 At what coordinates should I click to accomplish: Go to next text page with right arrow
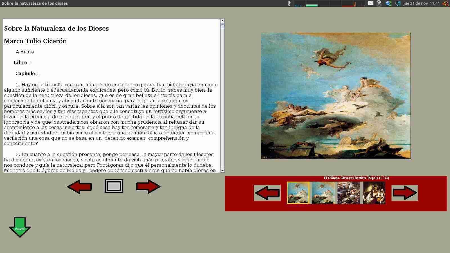click(148, 187)
